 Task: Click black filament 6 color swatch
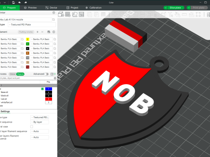coord(28,48)
